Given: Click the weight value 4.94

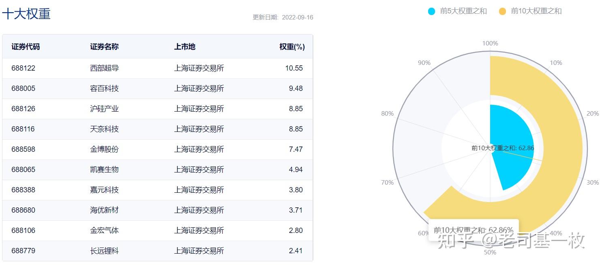Looking at the screenshot, I should tap(296, 170).
